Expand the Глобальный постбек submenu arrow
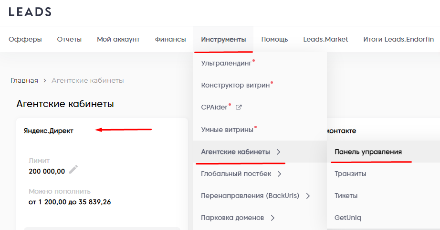This screenshot has height=230, width=440. coord(279,174)
